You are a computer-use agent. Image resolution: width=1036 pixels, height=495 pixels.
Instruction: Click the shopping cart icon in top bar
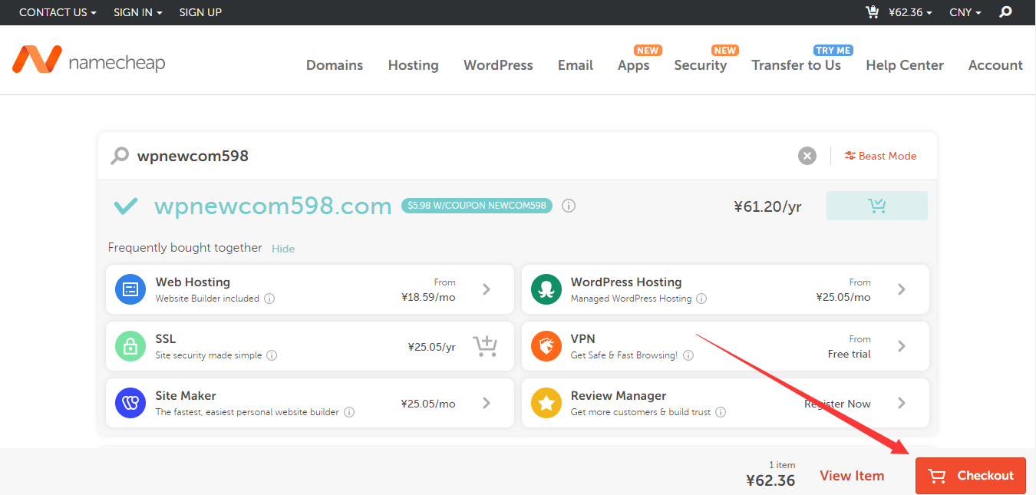pos(872,12)
